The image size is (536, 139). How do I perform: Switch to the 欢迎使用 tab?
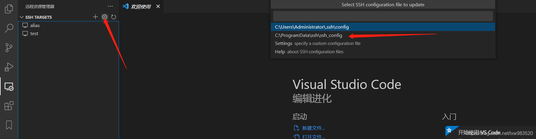(141, 7)
